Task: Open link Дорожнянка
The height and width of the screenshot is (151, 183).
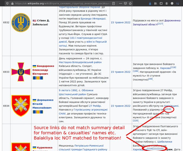Action: [173, 20]
